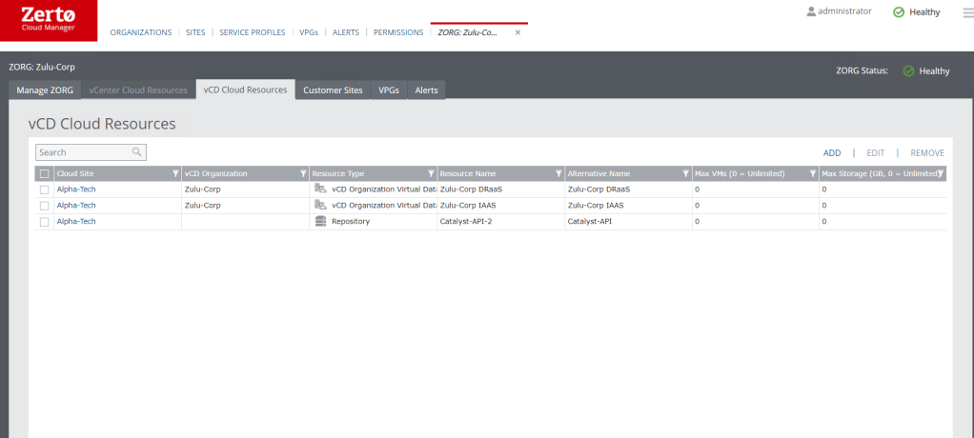
Task: Click the Zulu-Corp IAAS datacenter icon
Action: click(320, 205)
